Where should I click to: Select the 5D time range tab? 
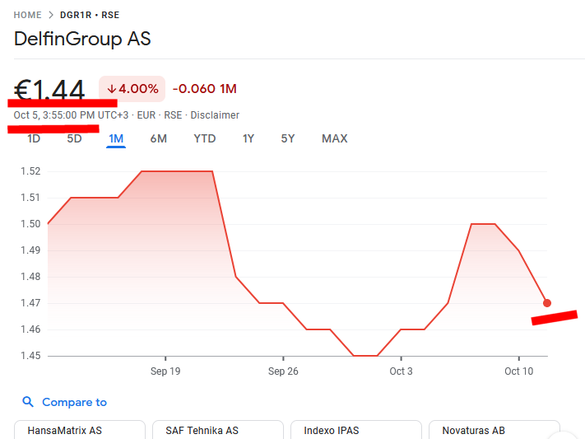tap(74, 138)
